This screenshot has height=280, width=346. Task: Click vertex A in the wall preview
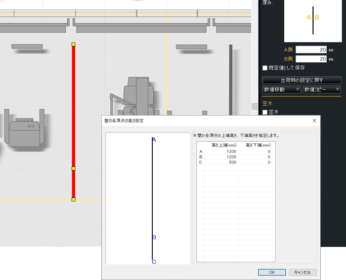pos(154,140)
